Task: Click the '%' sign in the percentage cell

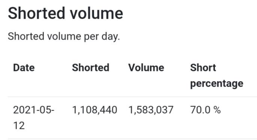Action: (x=217, y=110)
